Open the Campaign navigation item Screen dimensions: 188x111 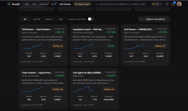tap(44, 4)
